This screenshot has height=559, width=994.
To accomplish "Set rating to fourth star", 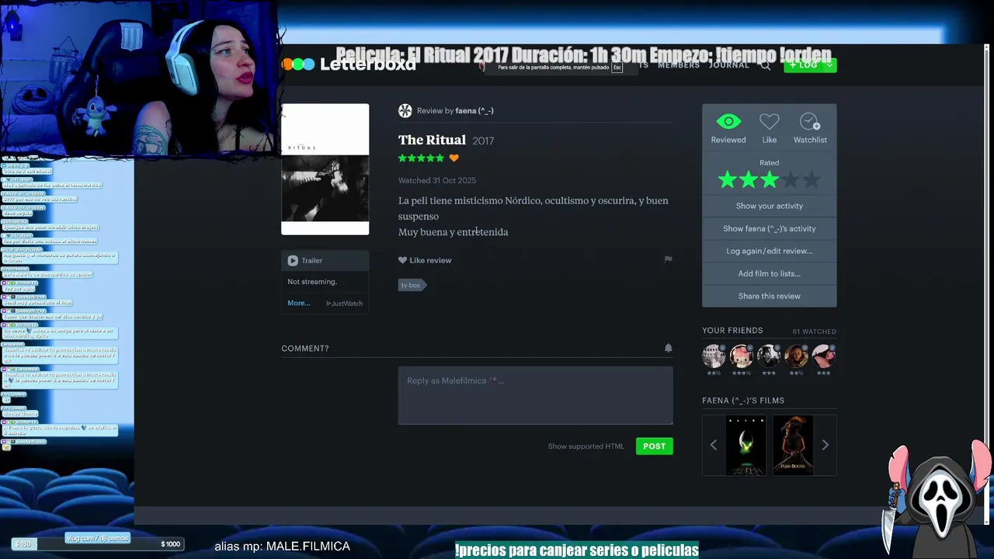I will point(791,180).
